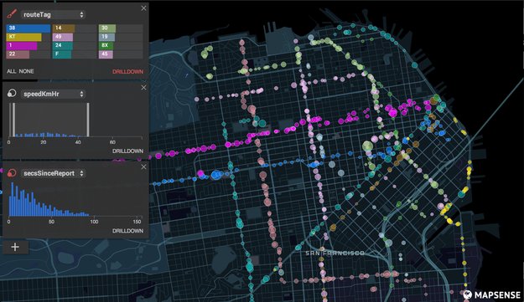The height and width of the screenshot is (302, 524).
Task: Toggle route 38 blue category bar
Action: click(29, 28)
